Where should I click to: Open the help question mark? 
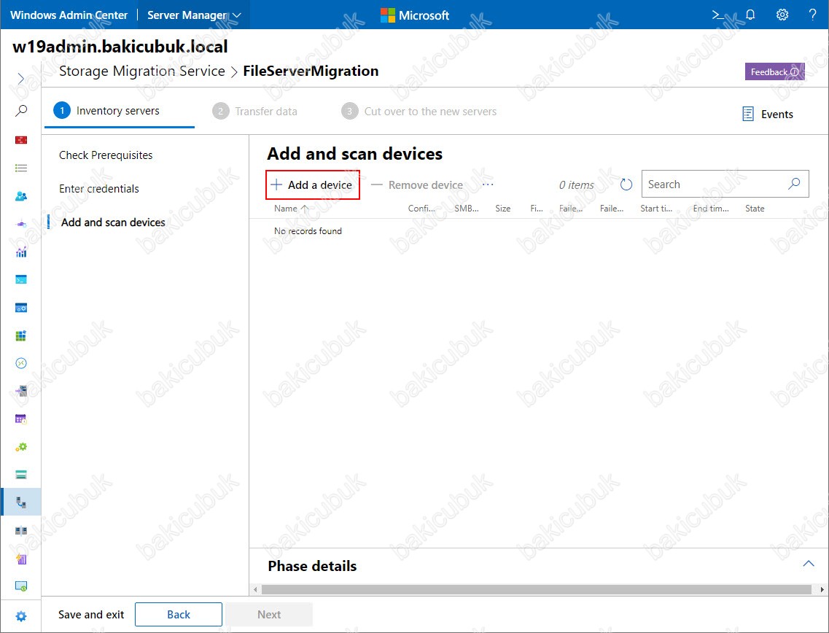pyautogui.click(x=813, y=15)
